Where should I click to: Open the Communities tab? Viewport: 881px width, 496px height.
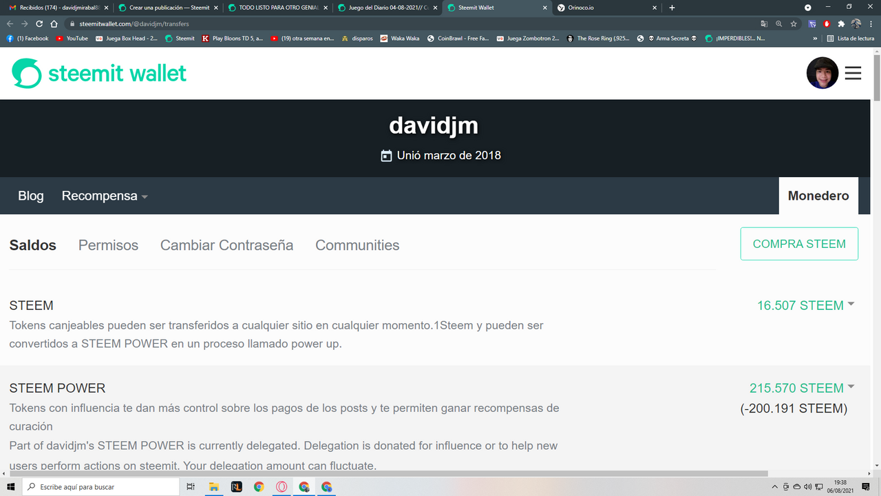pyautogui.click(x=357, y=245)
